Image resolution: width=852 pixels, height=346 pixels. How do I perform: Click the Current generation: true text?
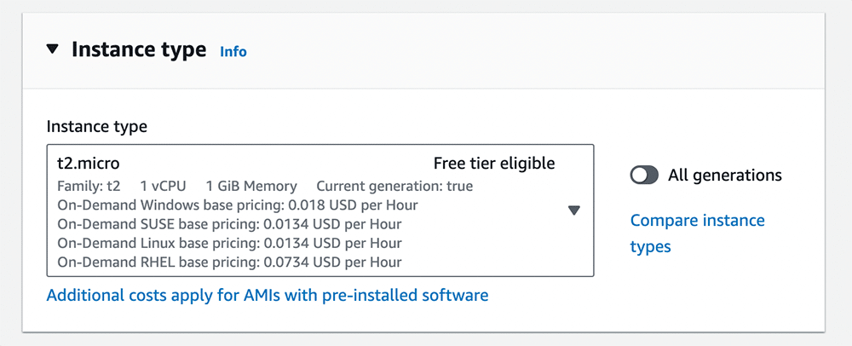(x=394, y=186)
